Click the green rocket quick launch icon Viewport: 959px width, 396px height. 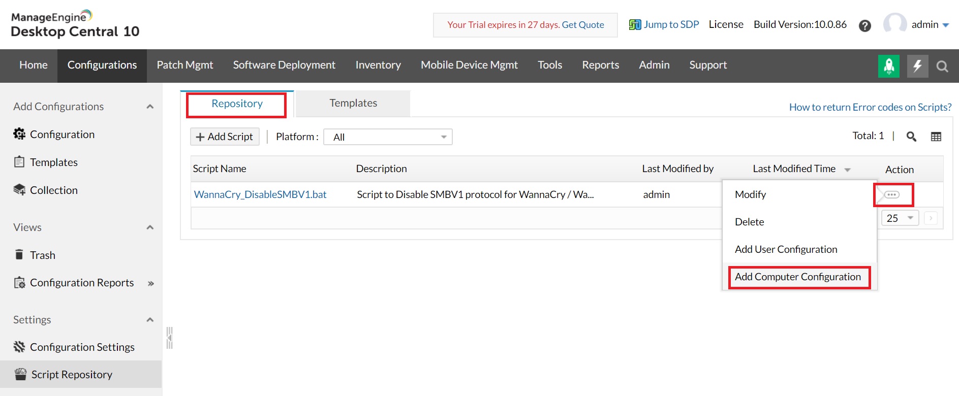pyautogui.click(x=889, y=66)
